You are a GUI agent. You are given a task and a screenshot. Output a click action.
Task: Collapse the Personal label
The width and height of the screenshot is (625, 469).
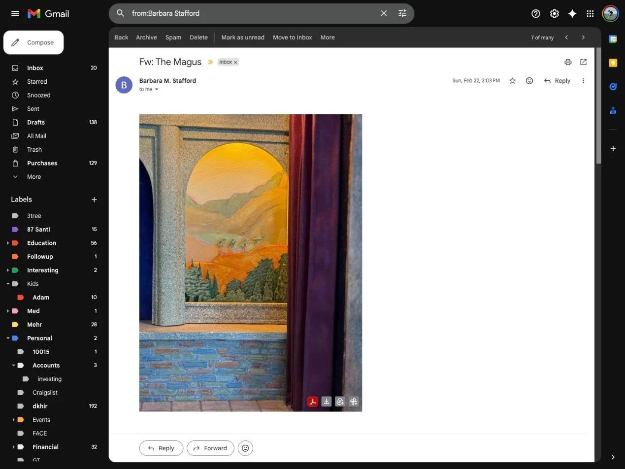pyautogui.click(x=8, y=338)
